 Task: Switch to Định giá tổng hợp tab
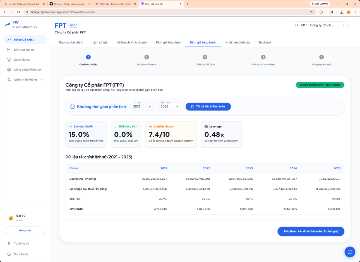168,42
